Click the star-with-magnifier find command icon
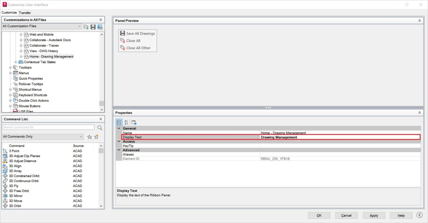428x223 pixels. pyautogui.click(x=89, y=137)
